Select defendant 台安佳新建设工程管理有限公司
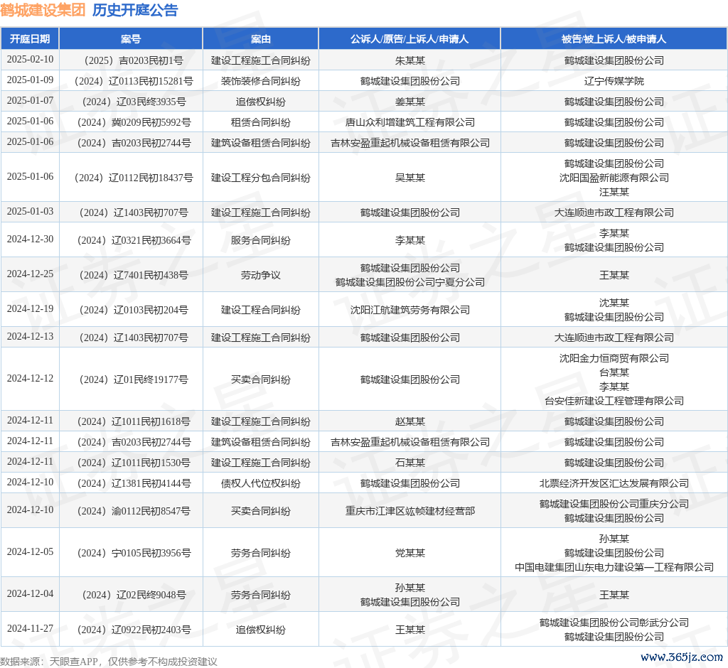Screen dimensions: 728x668 614,401
